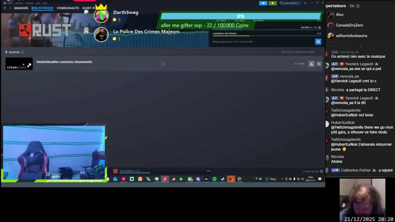Open Spotify from the taskbar
Image resolution: width=395 pixels, height=222 pixels.
coord(214,179)
